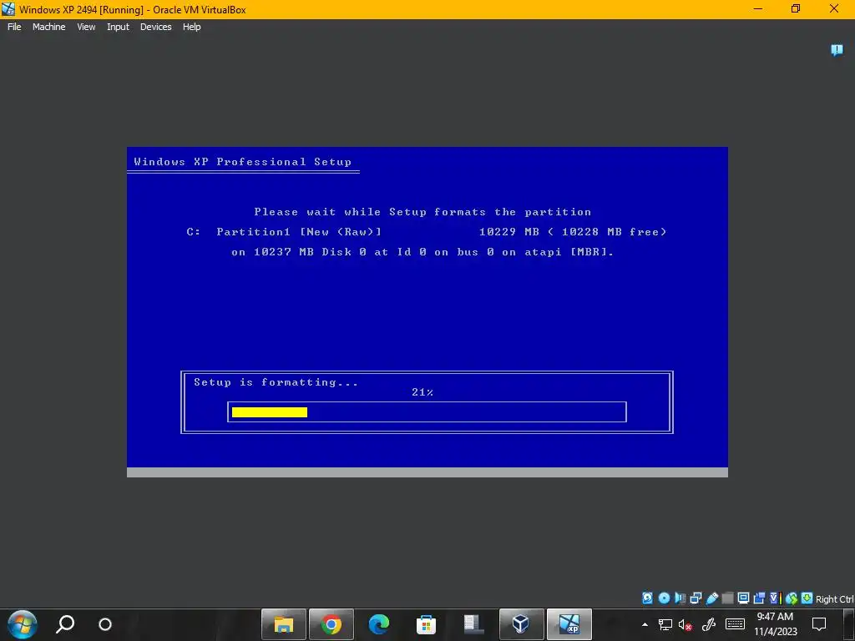855x641 pixels.
Task: Click the 21% progress text
Action: 422,392
